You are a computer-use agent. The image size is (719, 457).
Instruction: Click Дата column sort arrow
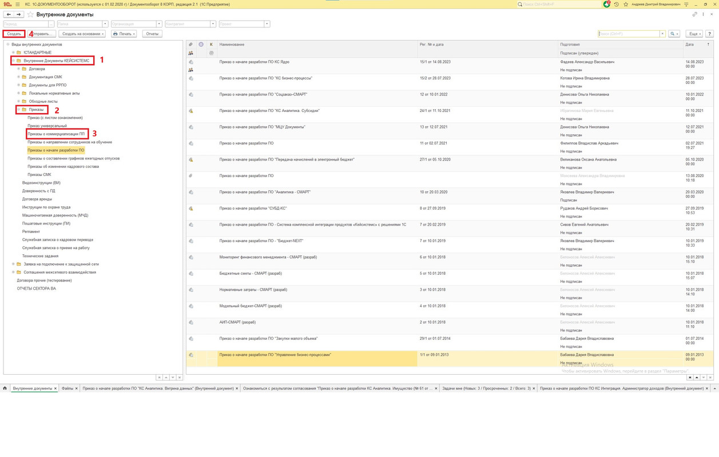pos(708,44)
